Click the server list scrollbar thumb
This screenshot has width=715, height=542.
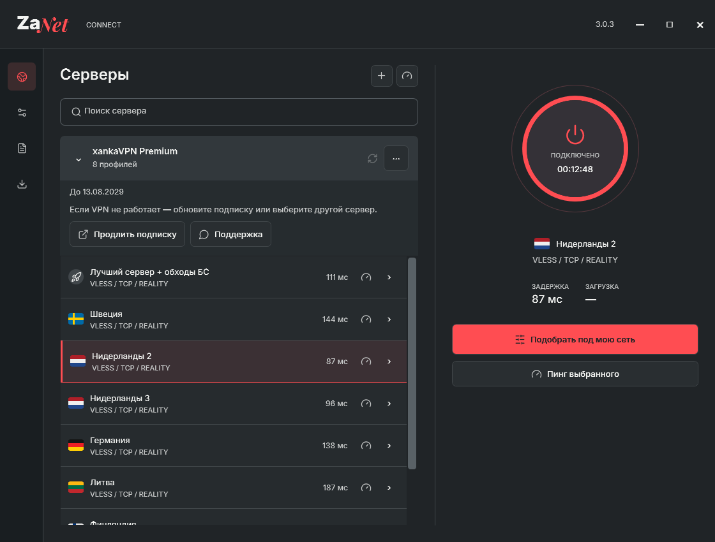412,363
